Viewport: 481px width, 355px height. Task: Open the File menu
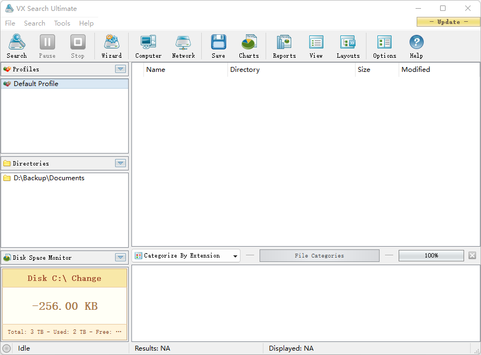[10, 23]
